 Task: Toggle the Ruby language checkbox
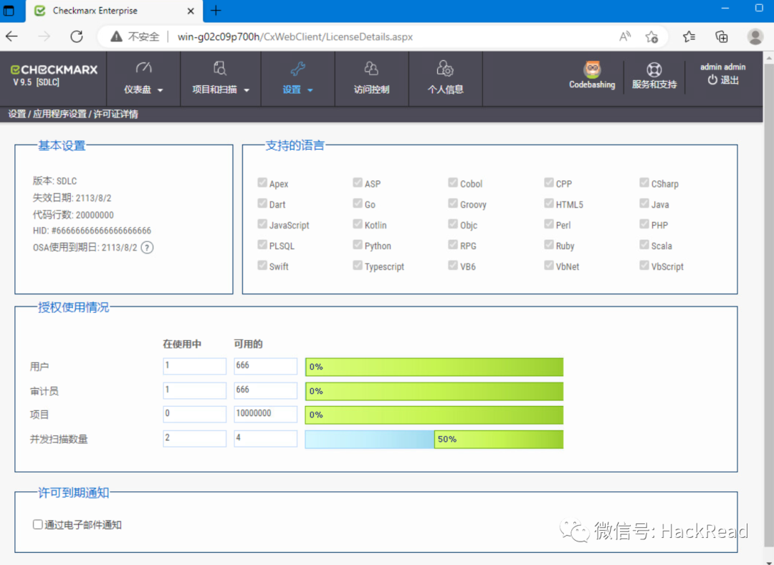pos(548,244)
